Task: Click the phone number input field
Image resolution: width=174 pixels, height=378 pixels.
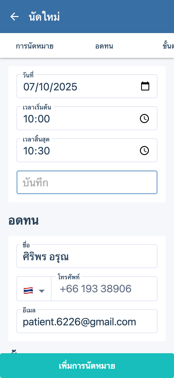Action: [x=104, y=289]
